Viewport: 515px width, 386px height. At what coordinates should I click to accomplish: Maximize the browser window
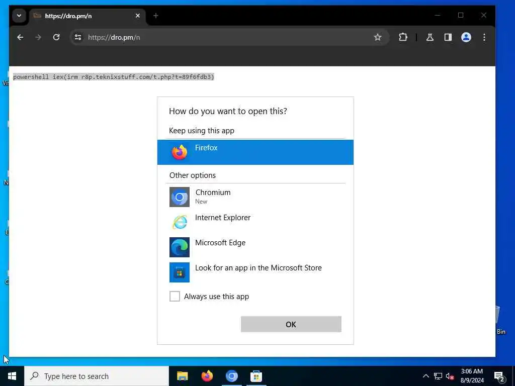tap(461, 15)
